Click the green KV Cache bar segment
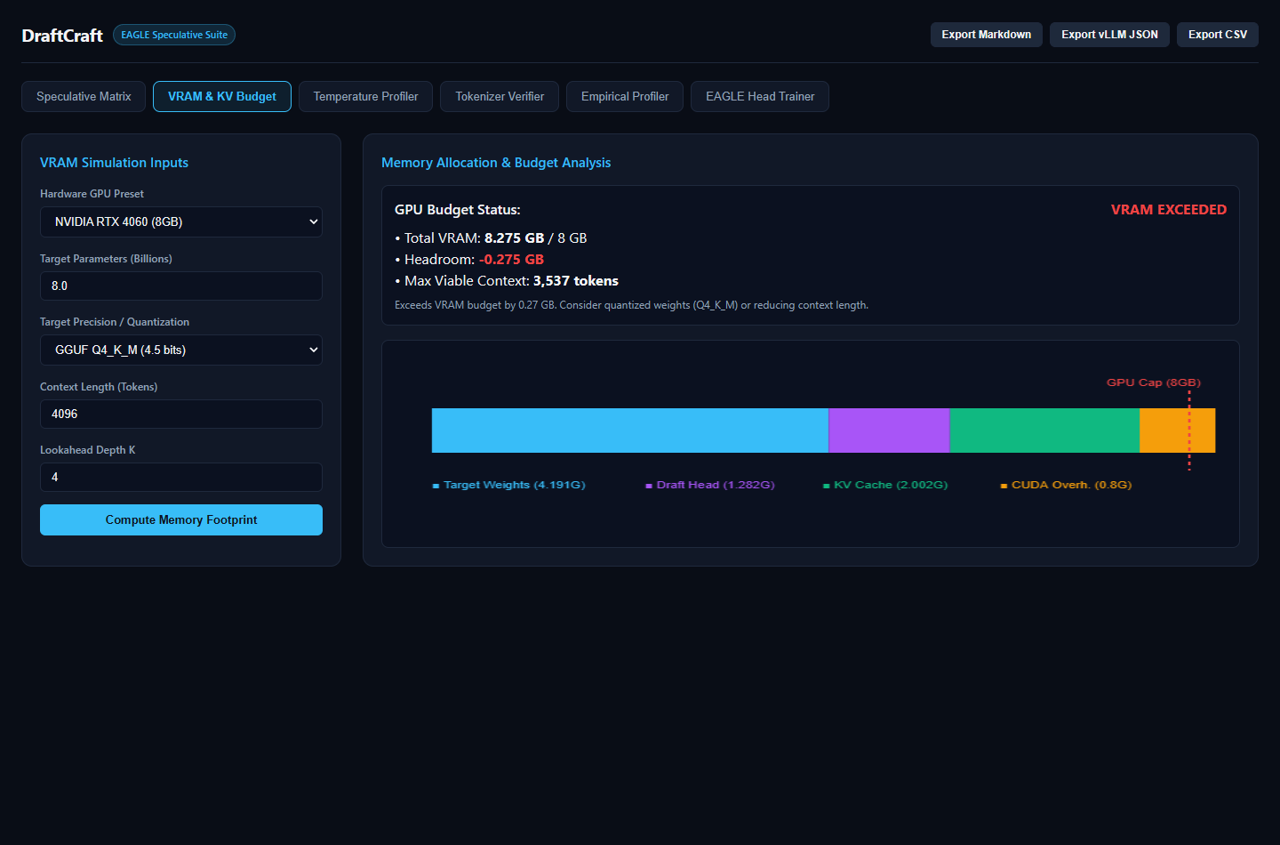Image resolution: width=1280 pixels, height=845 pixels. [1044, 431]
